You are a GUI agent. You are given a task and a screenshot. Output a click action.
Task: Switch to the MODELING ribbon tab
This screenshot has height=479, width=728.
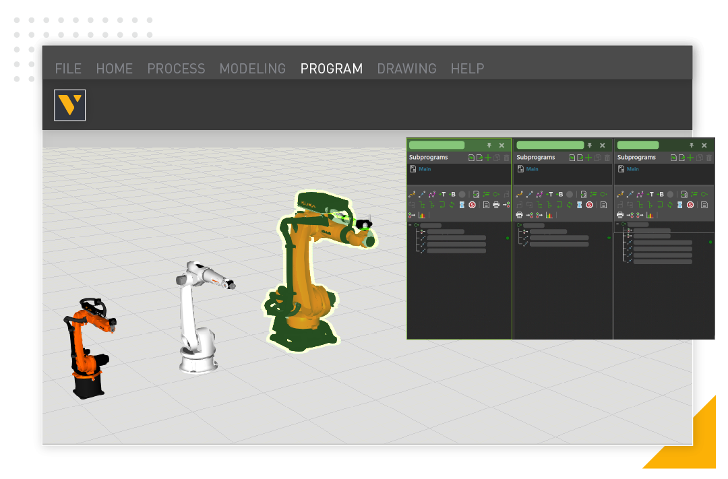pos(252,68)
